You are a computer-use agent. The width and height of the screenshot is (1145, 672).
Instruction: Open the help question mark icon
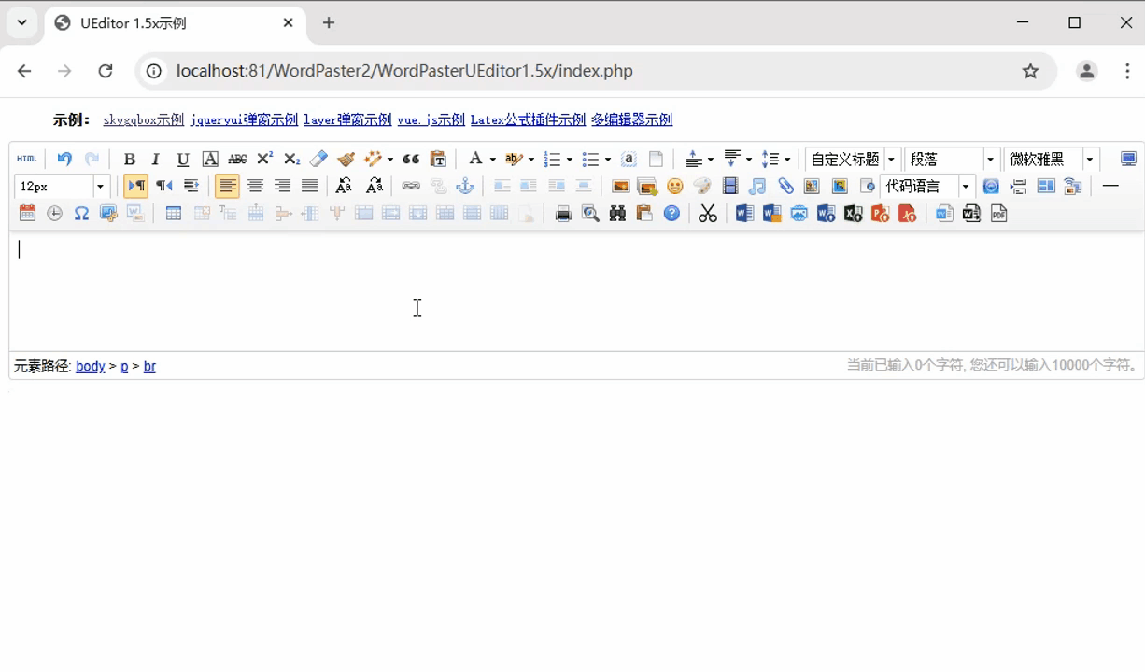(671, 214)
